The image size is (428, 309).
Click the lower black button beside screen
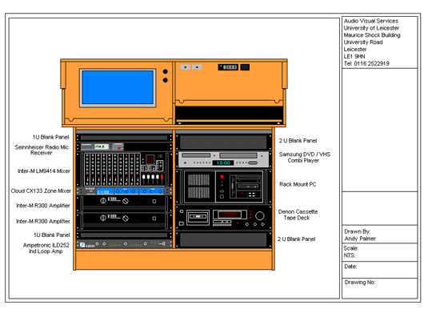(x=165, y=80)
